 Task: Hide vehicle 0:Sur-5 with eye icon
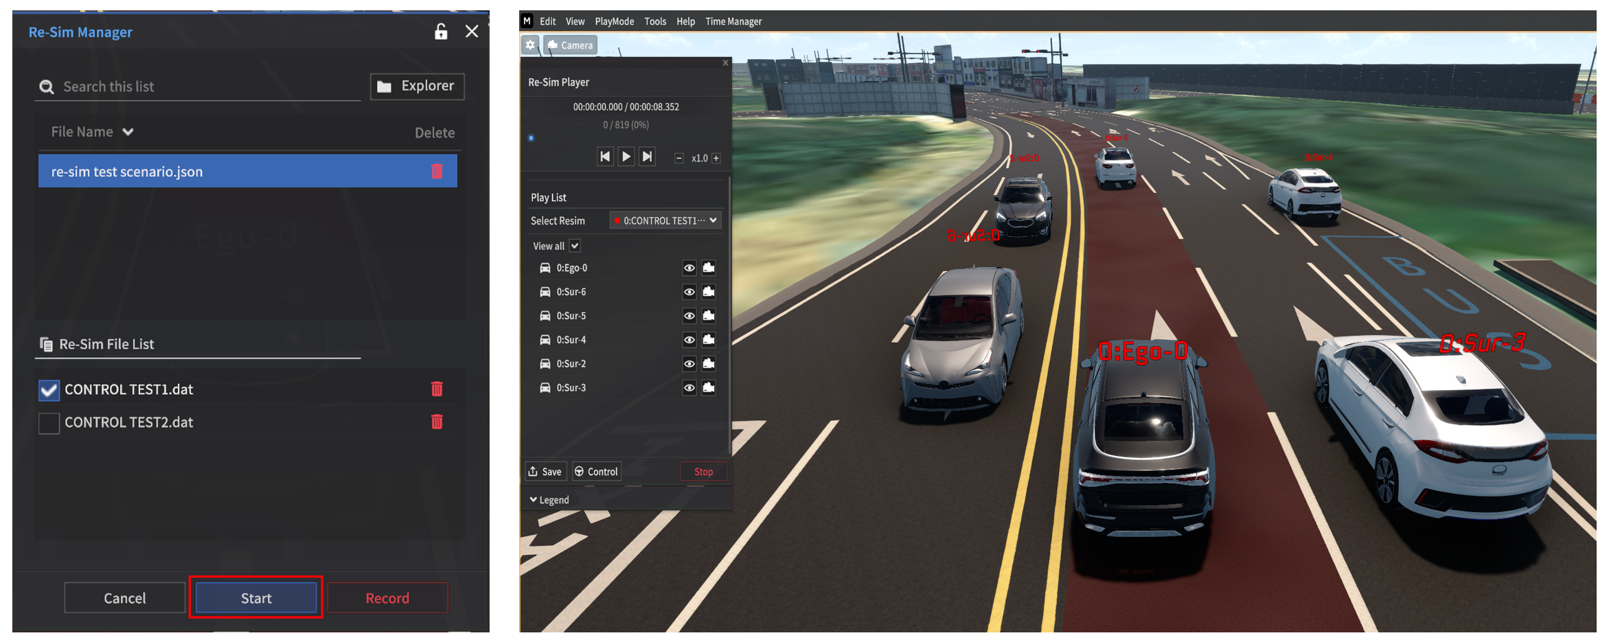(689, 316)
